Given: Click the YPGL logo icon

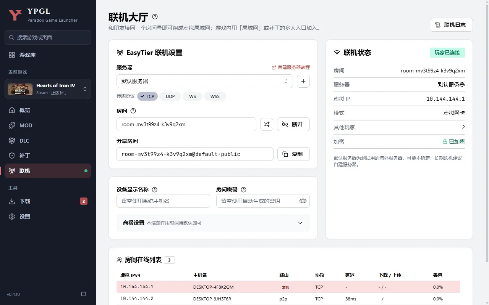Looking at the screenshot, I should [15, 15].
